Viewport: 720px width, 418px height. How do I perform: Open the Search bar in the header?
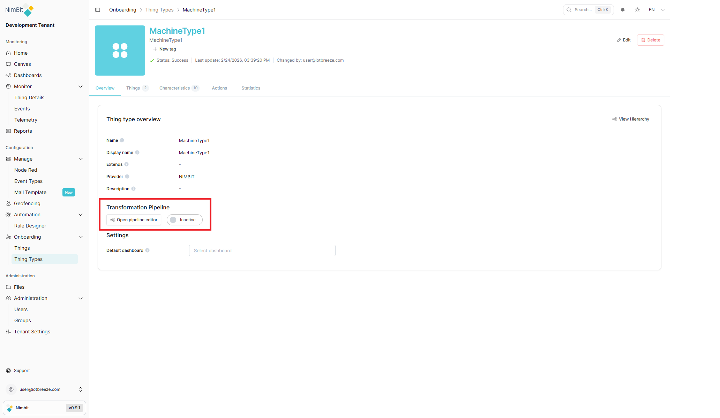point(588,9)
